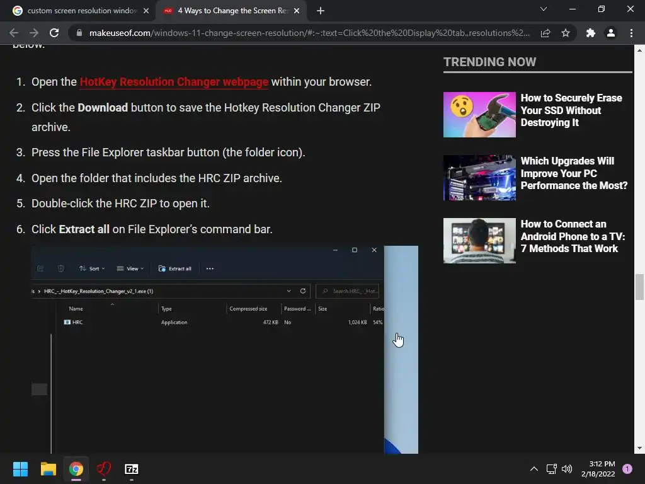
Task: Close the Google search tab
Action: click(x=146, y=11)
